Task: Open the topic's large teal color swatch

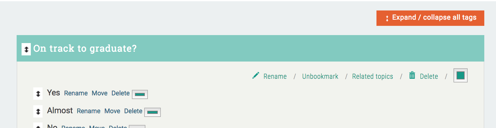Action: (x=460, y=75)
